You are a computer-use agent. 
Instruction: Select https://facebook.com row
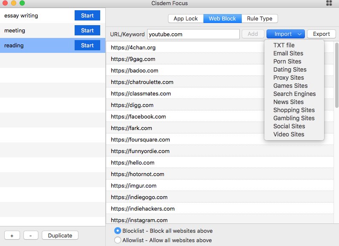[x=220, y=116]
